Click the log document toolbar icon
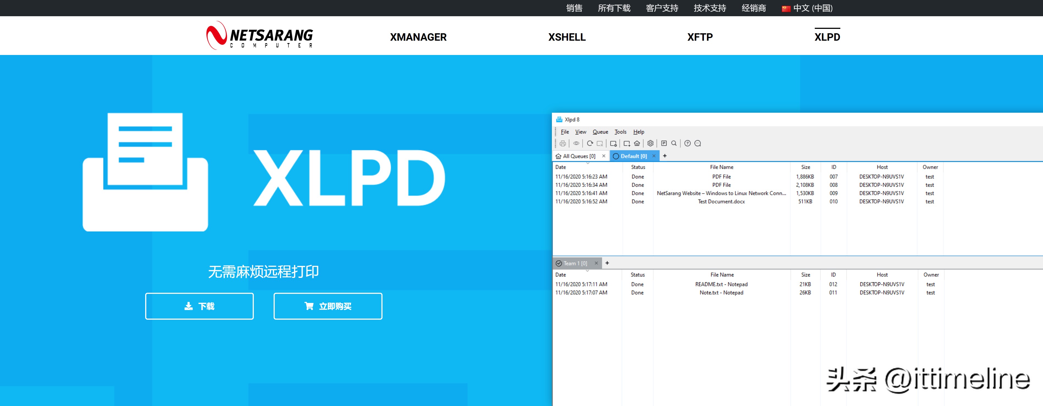Screen dimensions: 1043x406 (x=664, y=143)
